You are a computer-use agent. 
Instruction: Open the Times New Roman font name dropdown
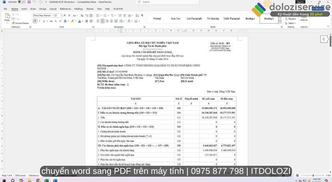pyautogui.click(x=53, y=16)
